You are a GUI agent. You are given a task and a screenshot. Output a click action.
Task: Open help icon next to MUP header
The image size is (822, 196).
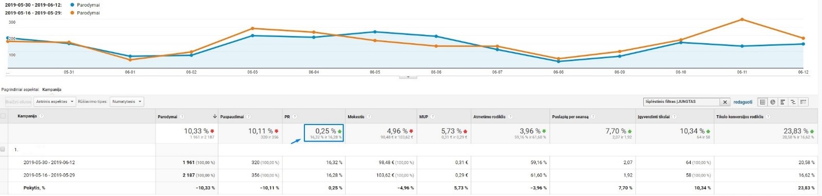pos(433,117)
